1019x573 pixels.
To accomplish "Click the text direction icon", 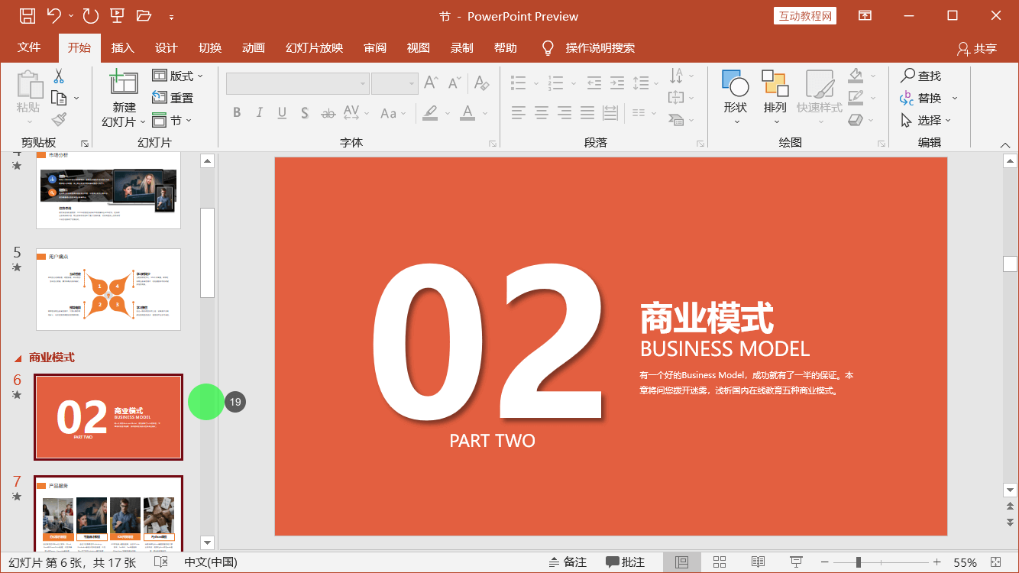I will coord(677,76).
